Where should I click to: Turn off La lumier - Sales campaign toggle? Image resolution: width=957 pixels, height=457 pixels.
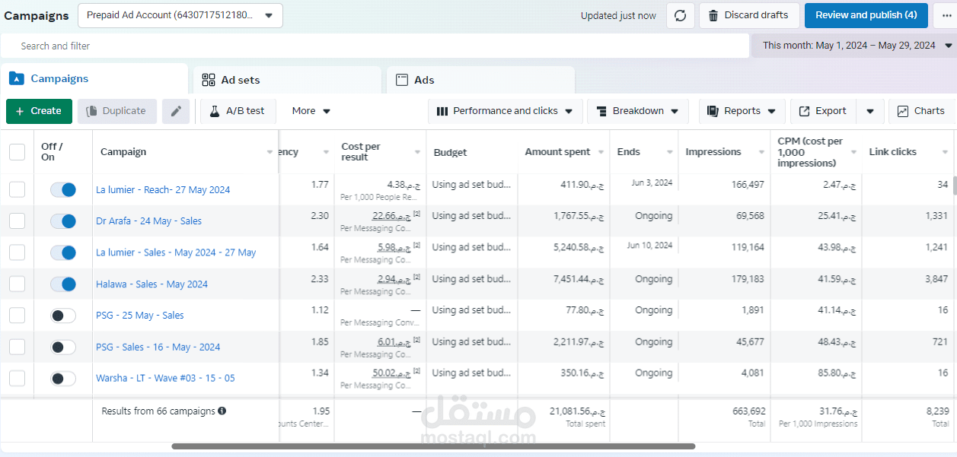tap(63, 252)
